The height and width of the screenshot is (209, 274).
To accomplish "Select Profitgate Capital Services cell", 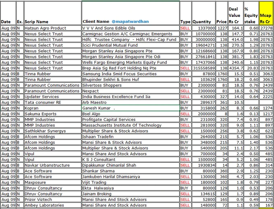I will coord(131,120).
